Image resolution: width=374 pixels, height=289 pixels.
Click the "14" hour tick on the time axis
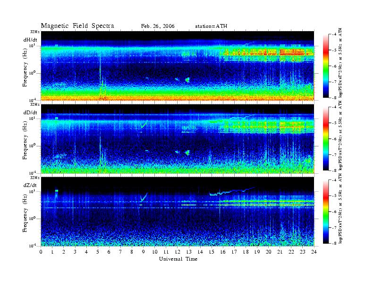[200, 252]
